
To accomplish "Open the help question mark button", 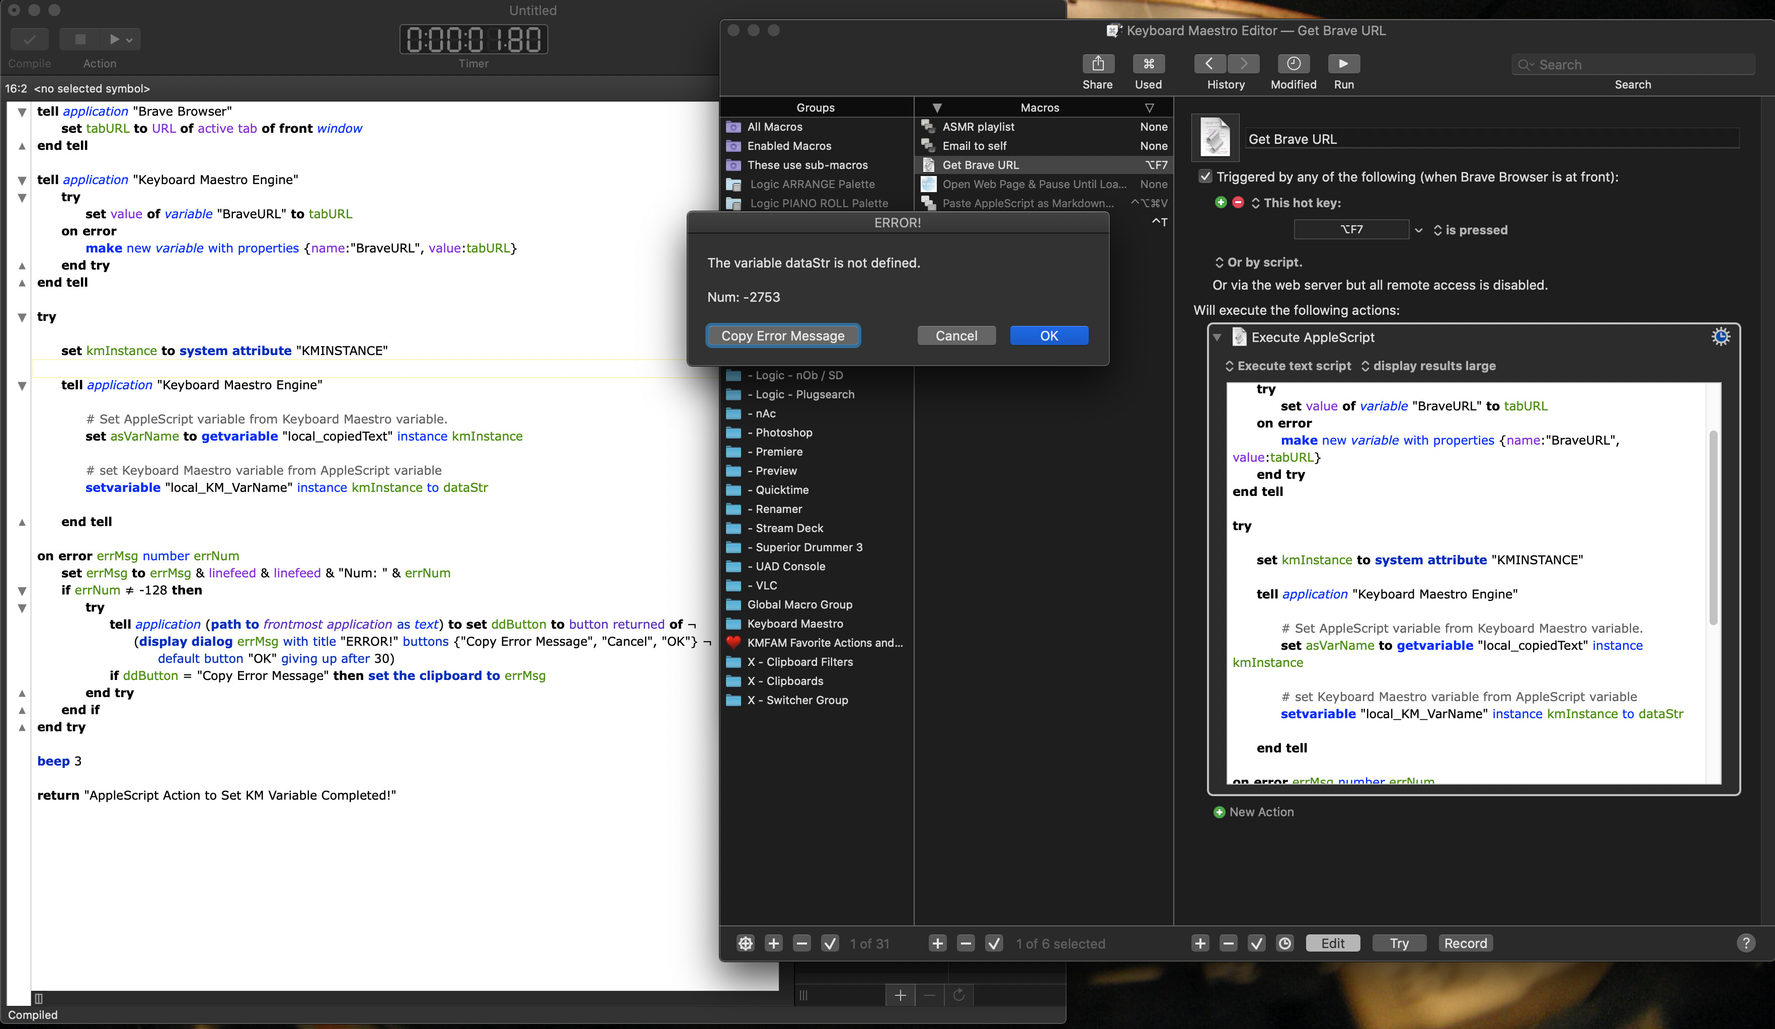I will pos(1745,943).
